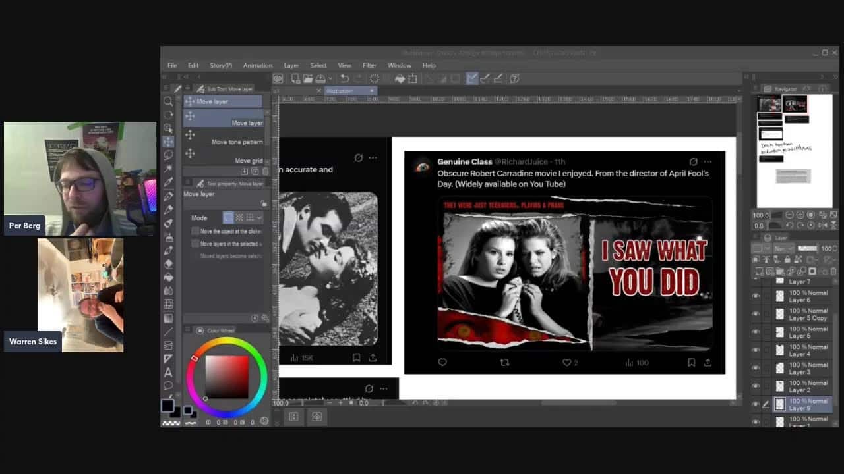844x474 pixels.
Task: Open the layer blending mode dropdown
Action: 784,248
